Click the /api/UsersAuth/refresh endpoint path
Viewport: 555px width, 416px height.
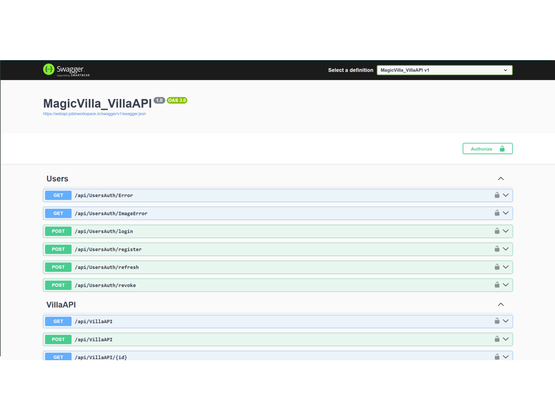coord(107,267)
